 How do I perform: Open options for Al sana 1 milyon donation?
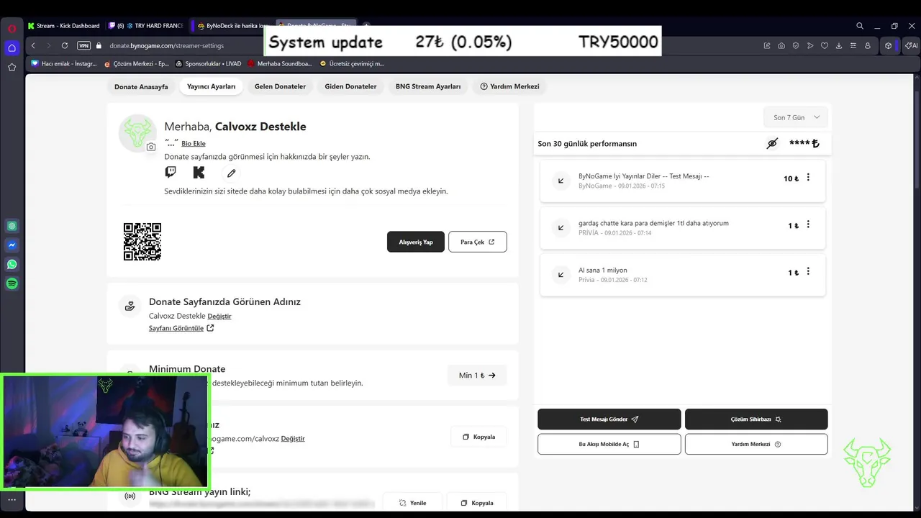[x=808, y=271]
